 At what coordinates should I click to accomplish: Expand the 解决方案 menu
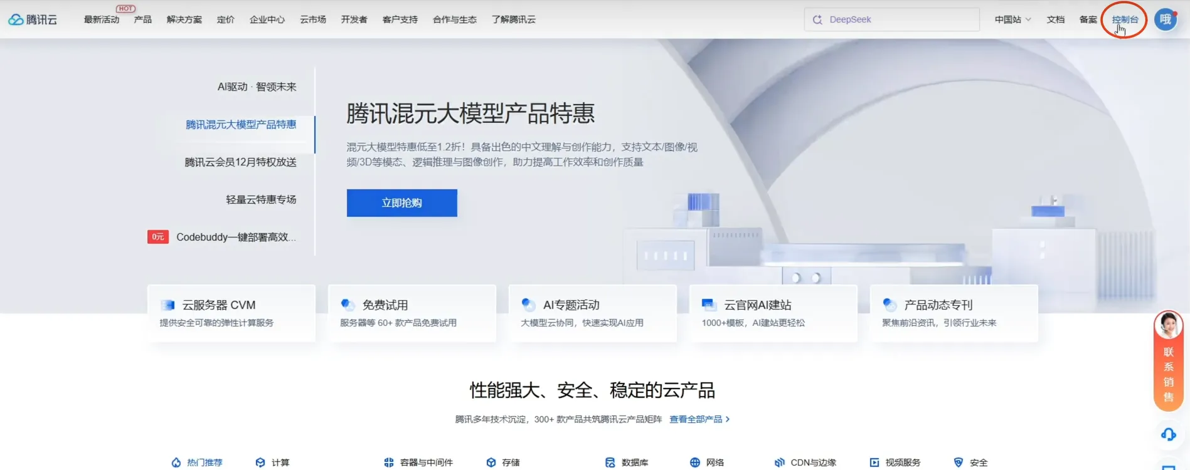pyautogui.click(x=184, y=19)
